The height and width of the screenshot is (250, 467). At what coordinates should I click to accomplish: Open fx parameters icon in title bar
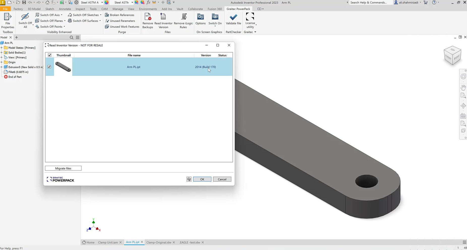148,2
